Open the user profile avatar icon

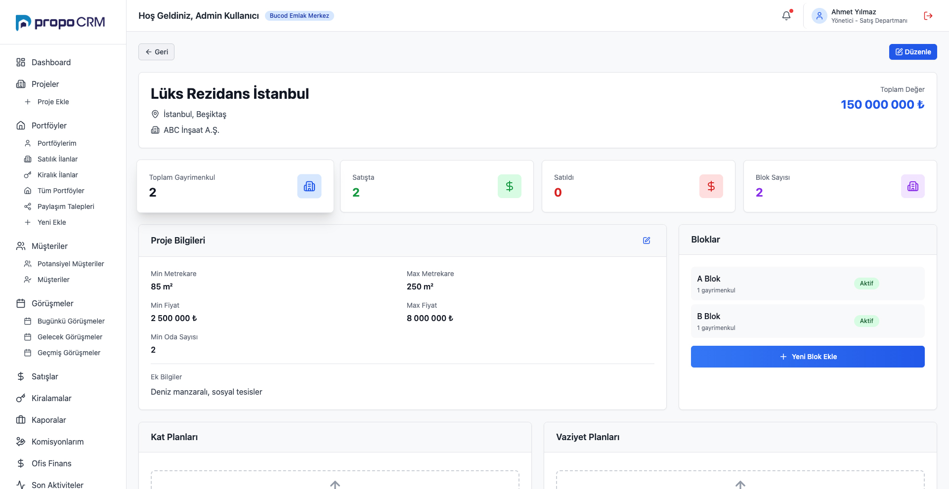point(819,16)
